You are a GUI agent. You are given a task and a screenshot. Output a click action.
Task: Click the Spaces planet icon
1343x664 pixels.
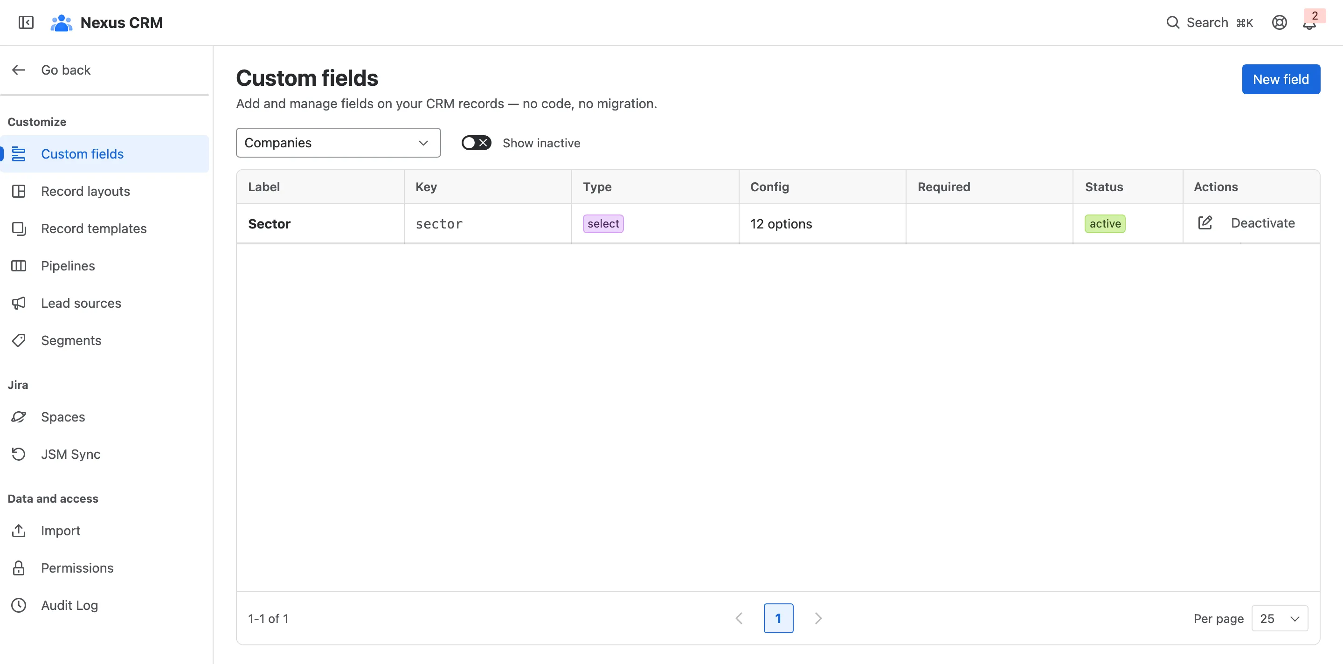[x=19, y=417]
